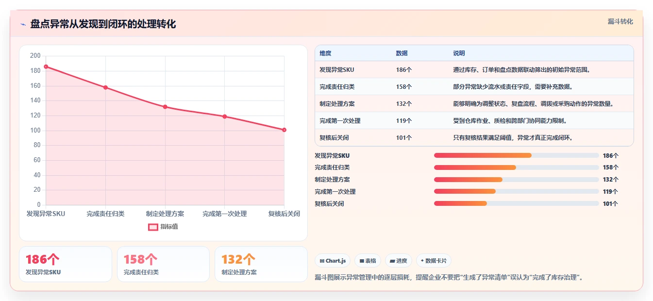
Task: Click the 完成责任归类 progress bar
Action: [517, 167]
